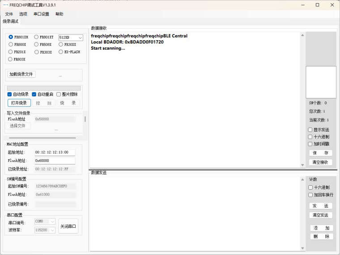
Task: Click the 打开烧录 button
Action: tap(19, 103)
